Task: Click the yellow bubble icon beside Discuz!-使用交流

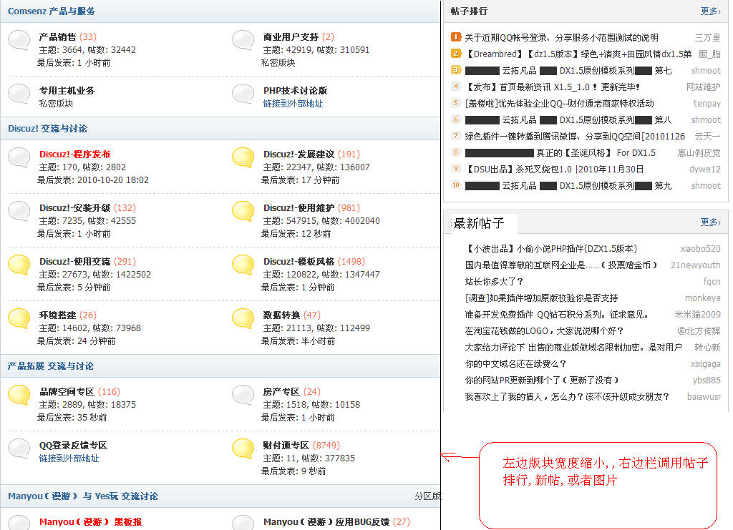Action: pyautogui.click(x=19, y=265)
